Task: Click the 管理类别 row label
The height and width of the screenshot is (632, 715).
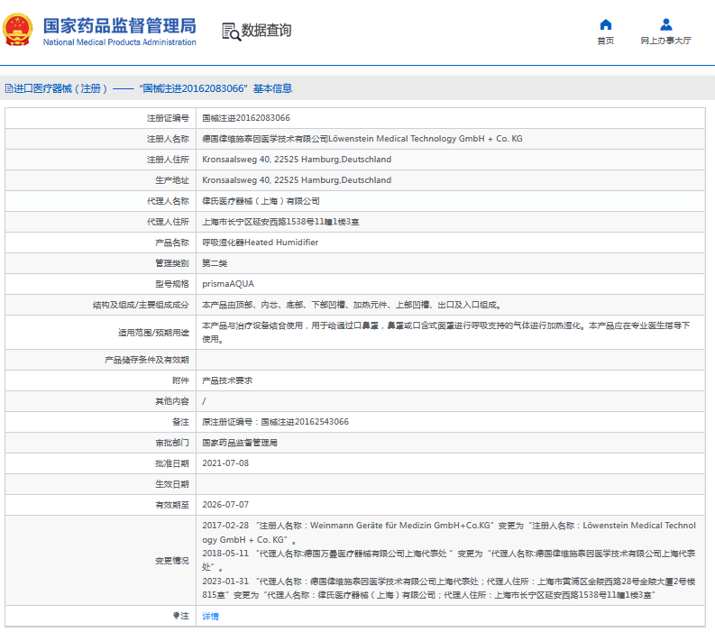Action: (172, 263)
